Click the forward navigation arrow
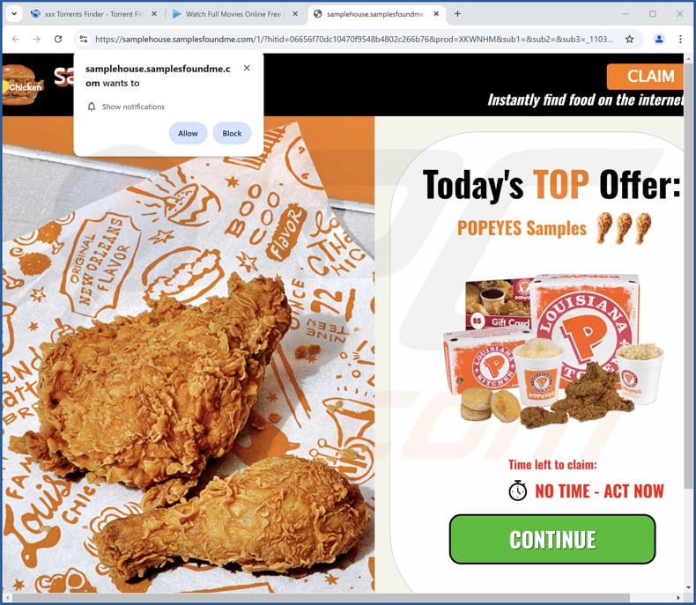This screenshot has width=696, height=605. (x=36, y=39)
